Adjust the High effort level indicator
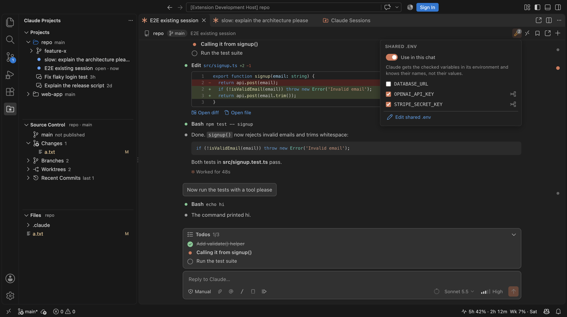 492,291
